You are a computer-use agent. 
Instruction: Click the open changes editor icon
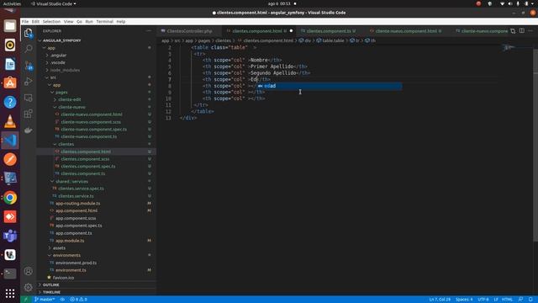coord(513,31)
